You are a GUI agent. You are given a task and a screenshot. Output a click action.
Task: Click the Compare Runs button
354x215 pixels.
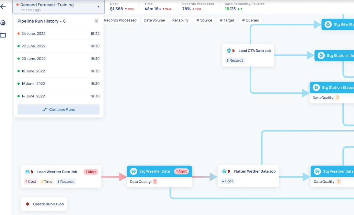59,109
